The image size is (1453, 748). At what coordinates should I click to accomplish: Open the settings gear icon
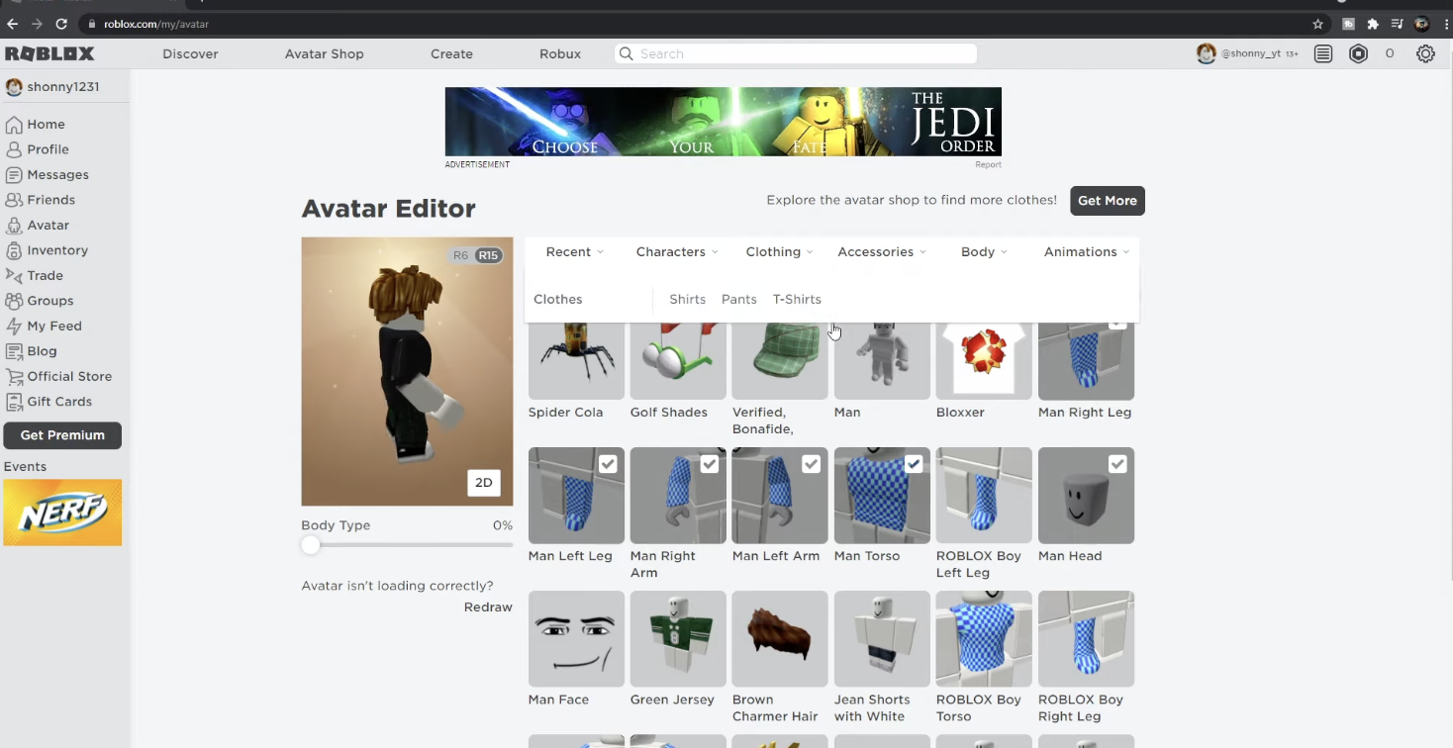pos(1425,54)
